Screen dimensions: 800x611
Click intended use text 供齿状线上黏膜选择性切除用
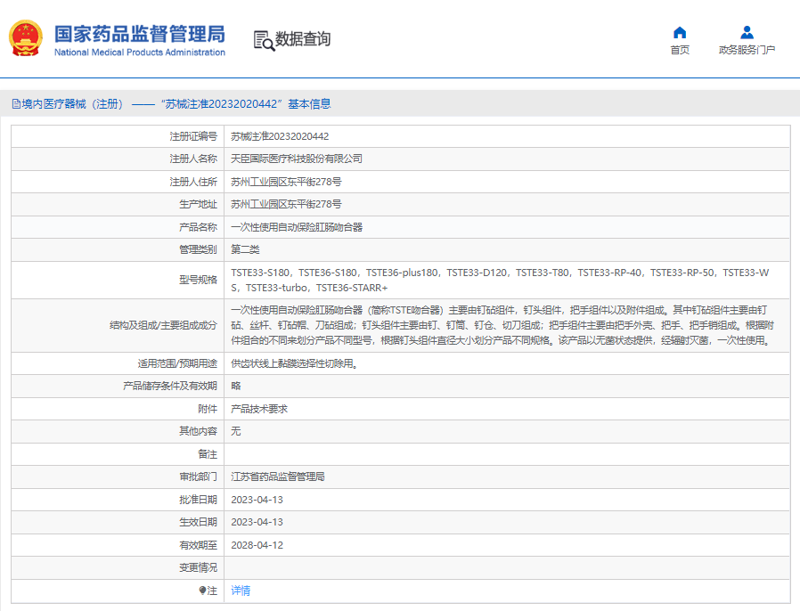294,363
